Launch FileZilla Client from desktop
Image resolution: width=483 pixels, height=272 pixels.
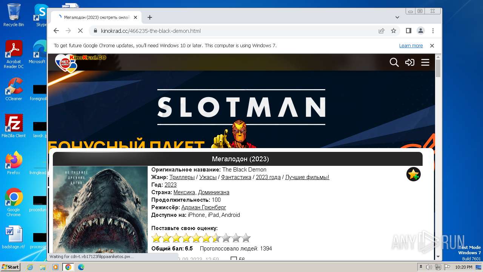click(14, 126)
